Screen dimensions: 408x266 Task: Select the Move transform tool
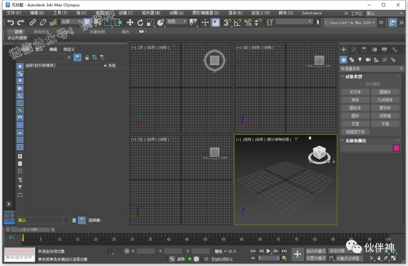pyautogui.click(x=130, y=23)
